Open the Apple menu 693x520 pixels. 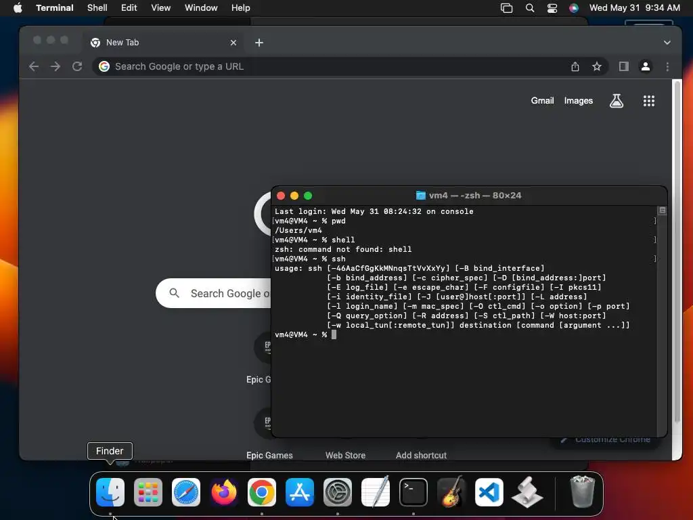(x=18, y=8)
